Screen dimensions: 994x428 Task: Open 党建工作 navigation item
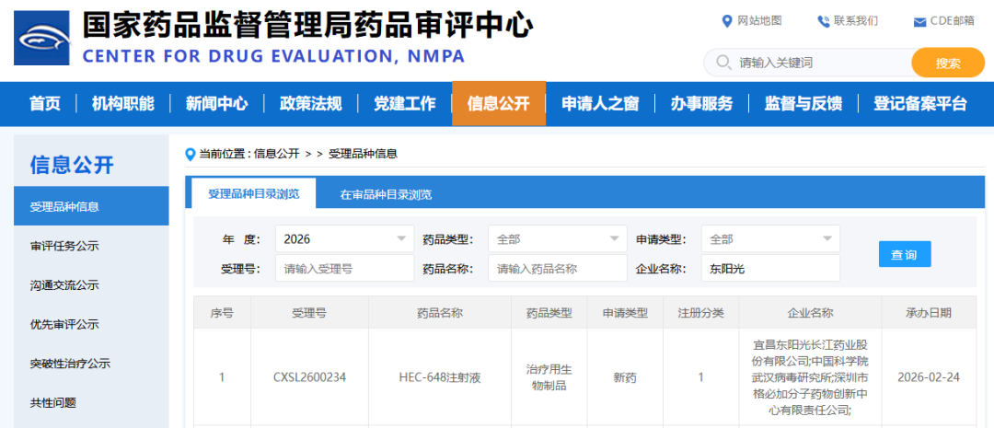coord(404,103)
